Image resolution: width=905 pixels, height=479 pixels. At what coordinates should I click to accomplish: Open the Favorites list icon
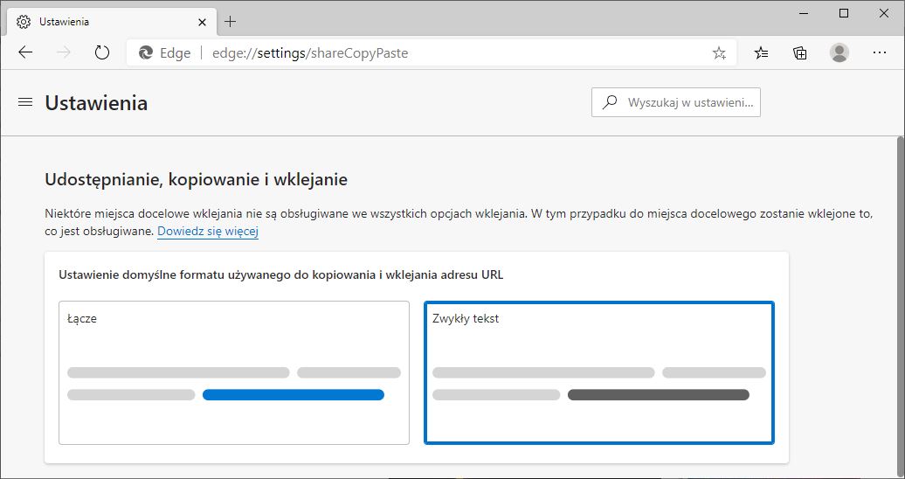[x=761, y=53]
